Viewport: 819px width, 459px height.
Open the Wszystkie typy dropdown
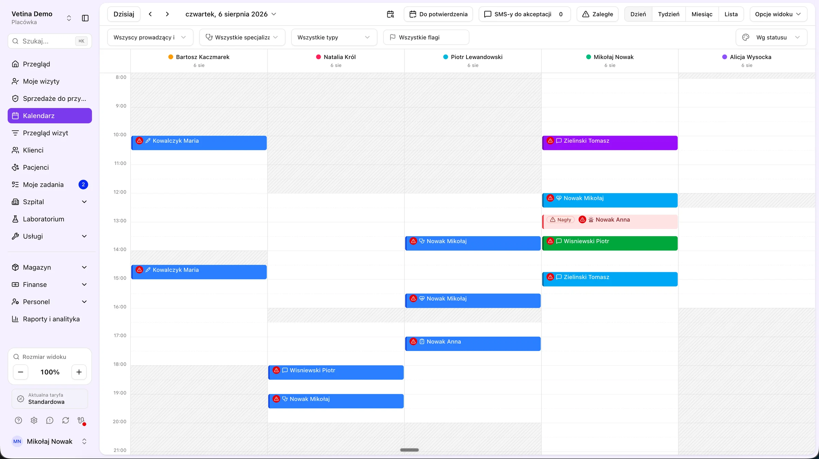tap(334, 37)
